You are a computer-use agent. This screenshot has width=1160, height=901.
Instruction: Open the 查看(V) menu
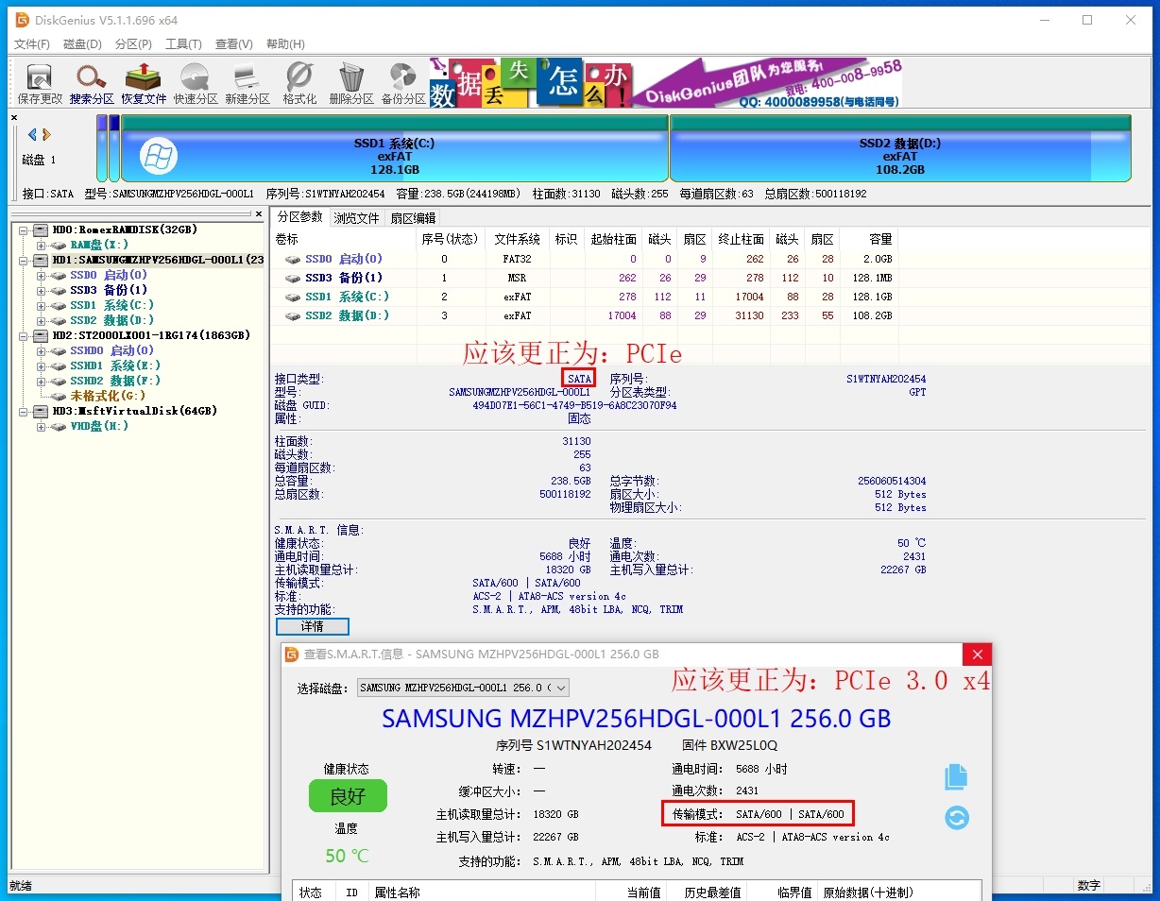click(x=234, y=43)
